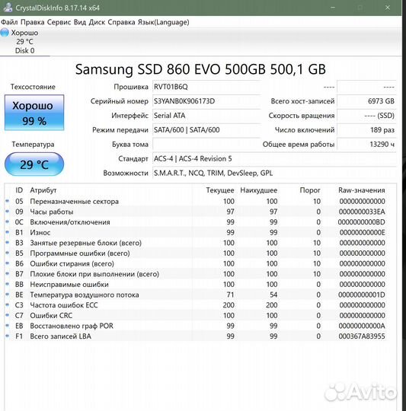This screenshot has height=411, width=406.
Task: Open the Вид menu
Action: click(x=80, y=22)
